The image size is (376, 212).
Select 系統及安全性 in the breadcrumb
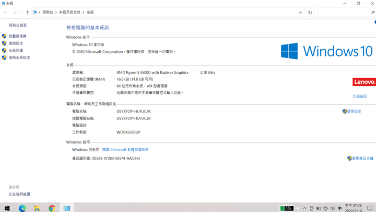[70, 12]
